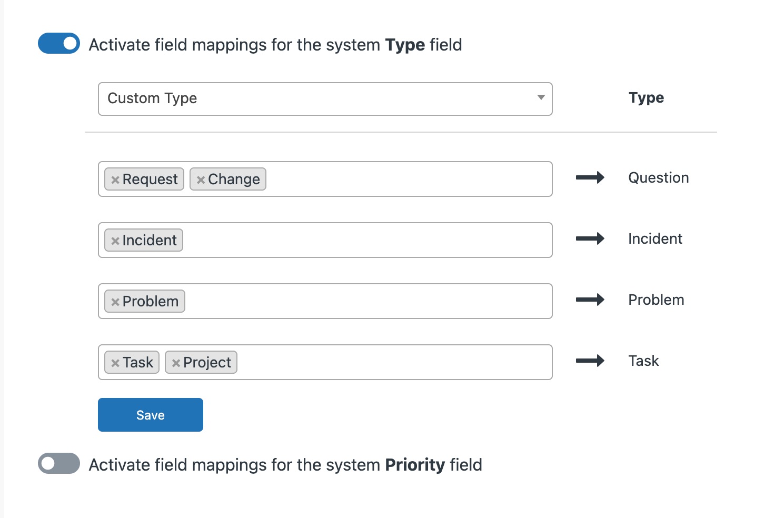Click the arrow icon pointing to Incident

591,239
